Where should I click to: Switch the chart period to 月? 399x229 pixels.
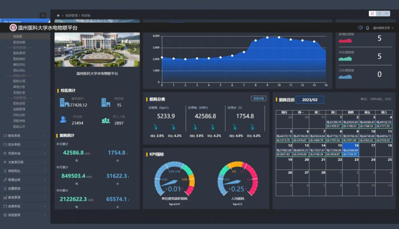379,13
